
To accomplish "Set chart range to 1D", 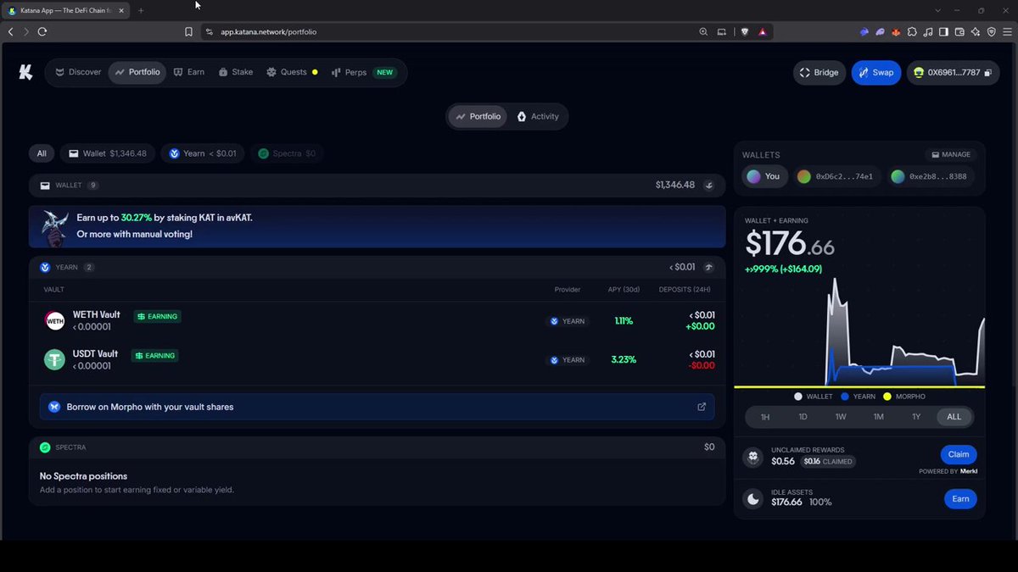I will pyautogui.click(x=803, y=417).
